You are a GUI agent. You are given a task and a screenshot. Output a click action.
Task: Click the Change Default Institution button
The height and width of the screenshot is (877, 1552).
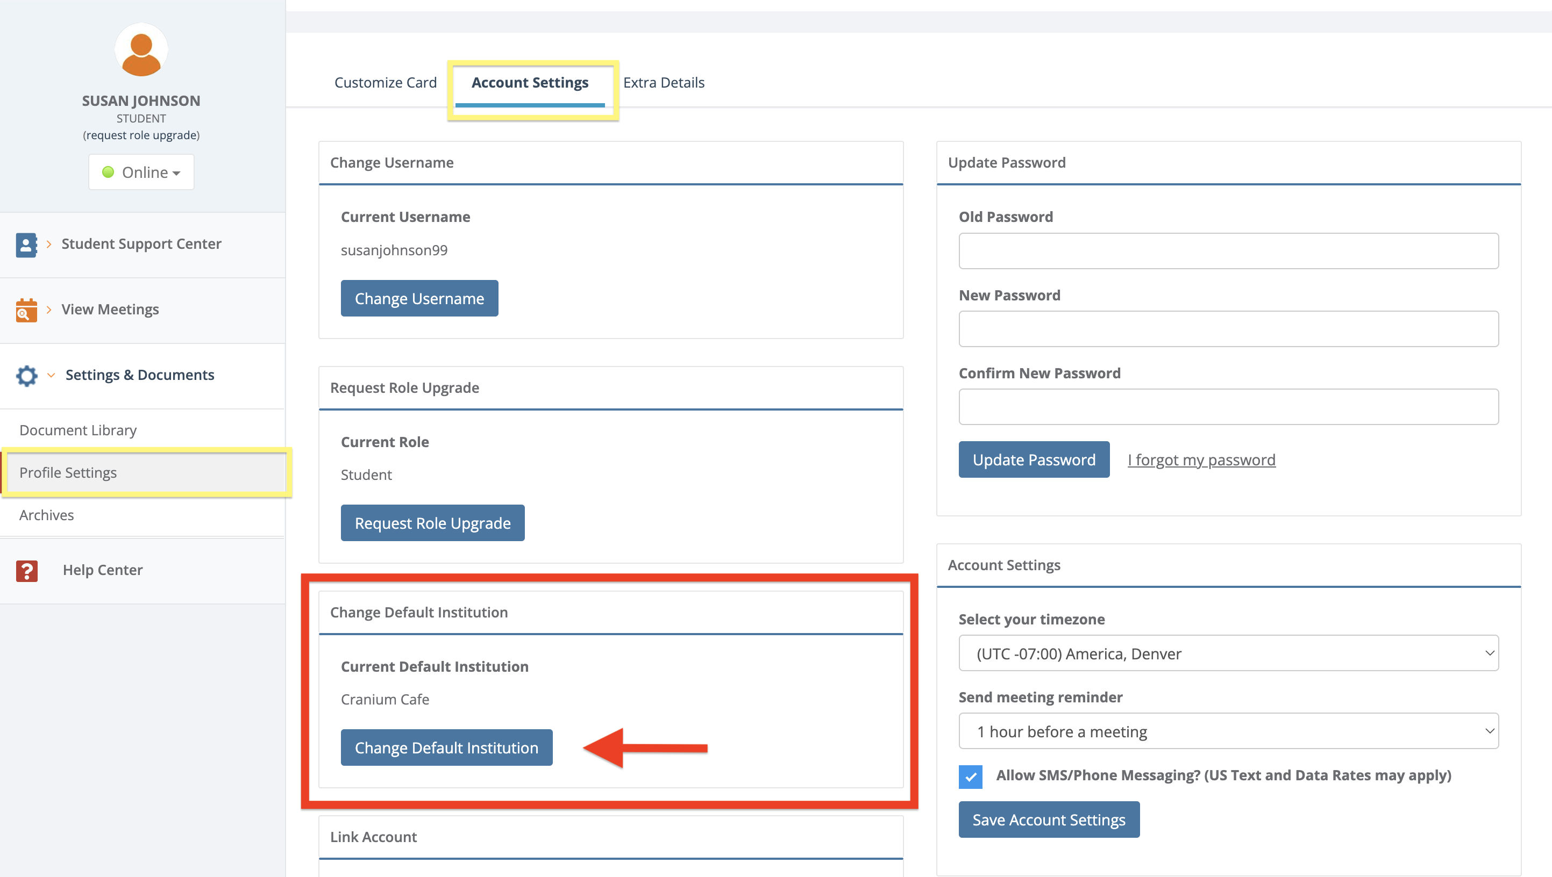coord(446,747)
